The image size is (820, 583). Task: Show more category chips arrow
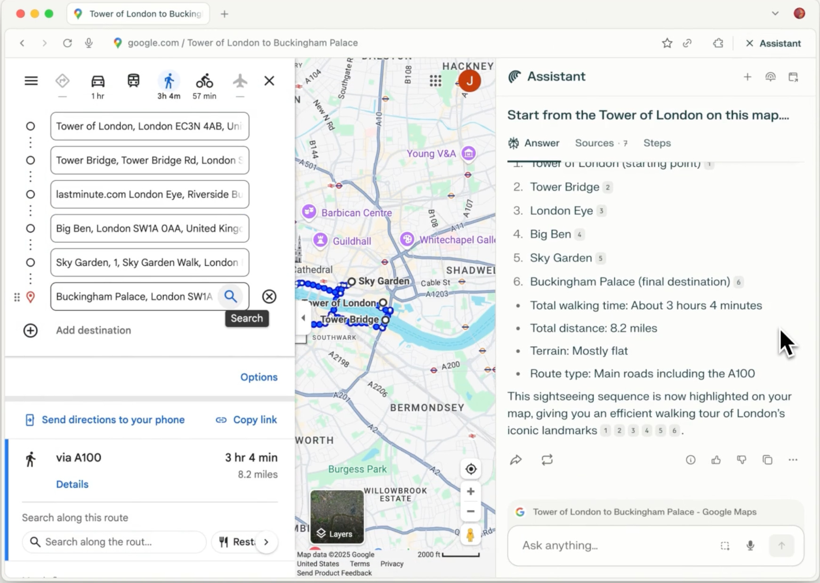click(x=266, y=542)
